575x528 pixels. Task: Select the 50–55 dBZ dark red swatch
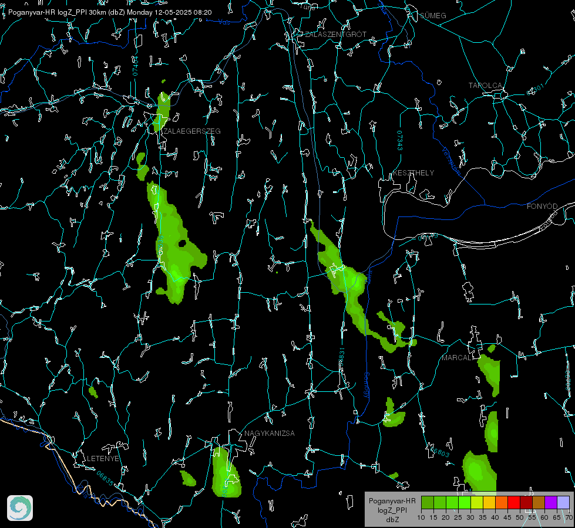(x=526, y=502)
